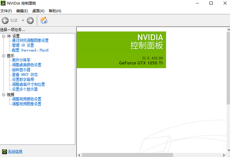Viewport: 230px width, 157px height.
Task: Open the 文件(F) menu
Action: tap(6, 11)
